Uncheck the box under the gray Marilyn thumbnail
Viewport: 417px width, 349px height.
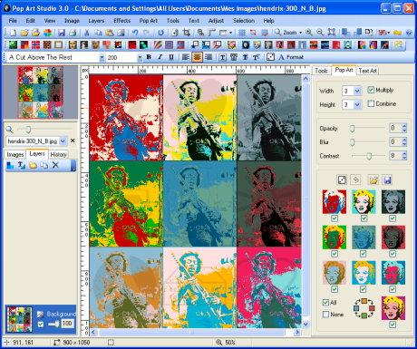tap(393, 218)
